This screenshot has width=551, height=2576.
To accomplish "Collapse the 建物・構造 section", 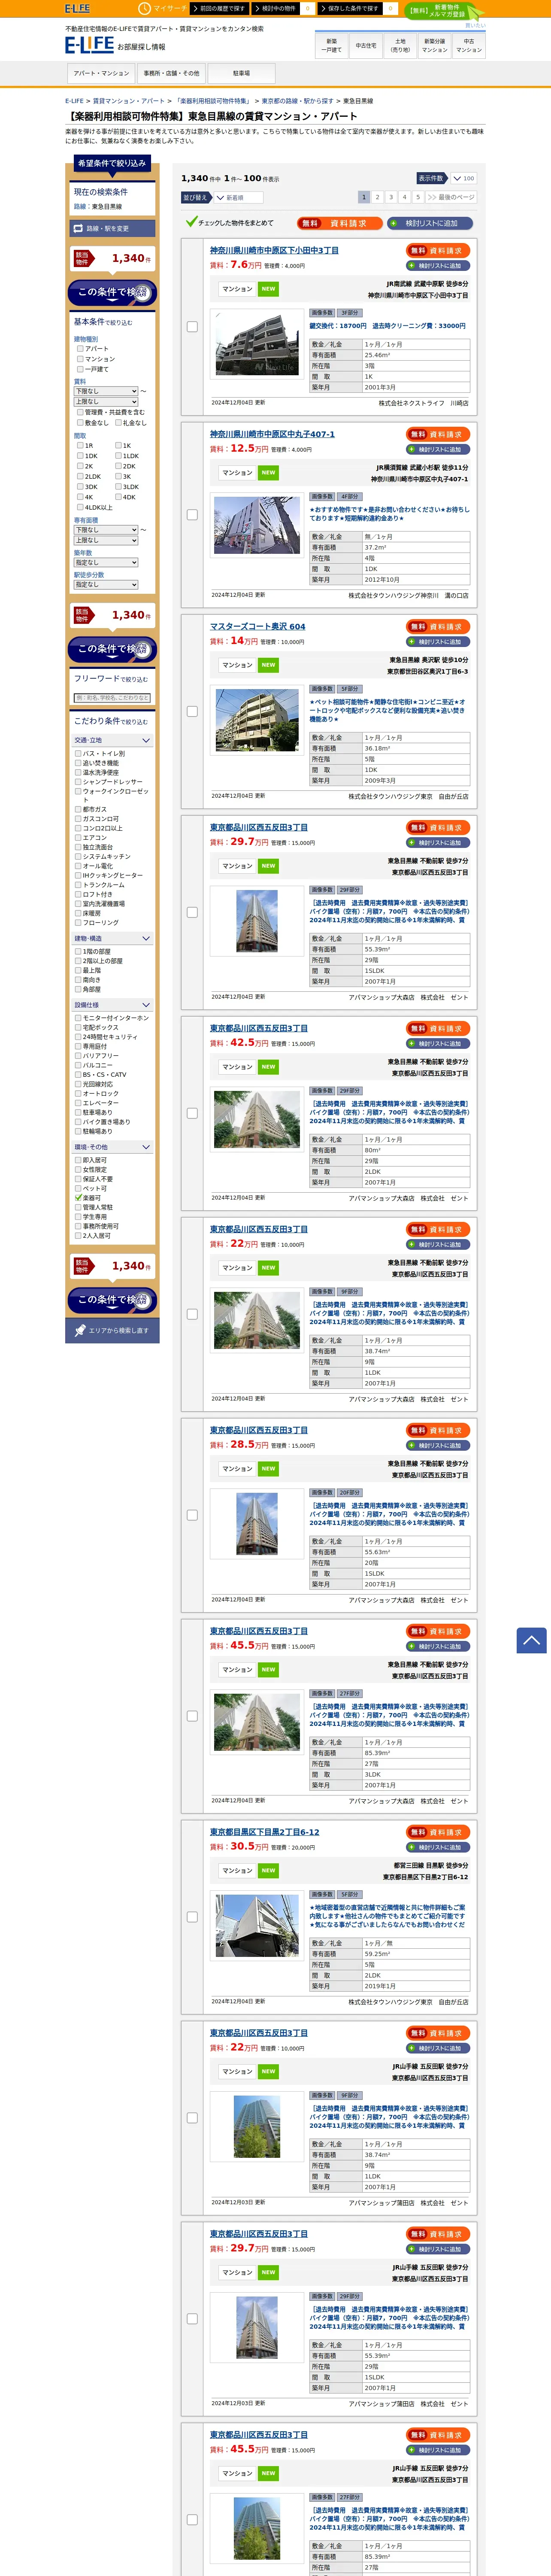I will click(112, 939).
